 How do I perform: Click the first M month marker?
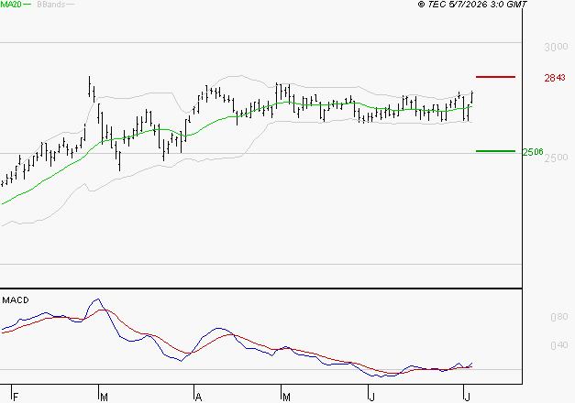[104, 398]
